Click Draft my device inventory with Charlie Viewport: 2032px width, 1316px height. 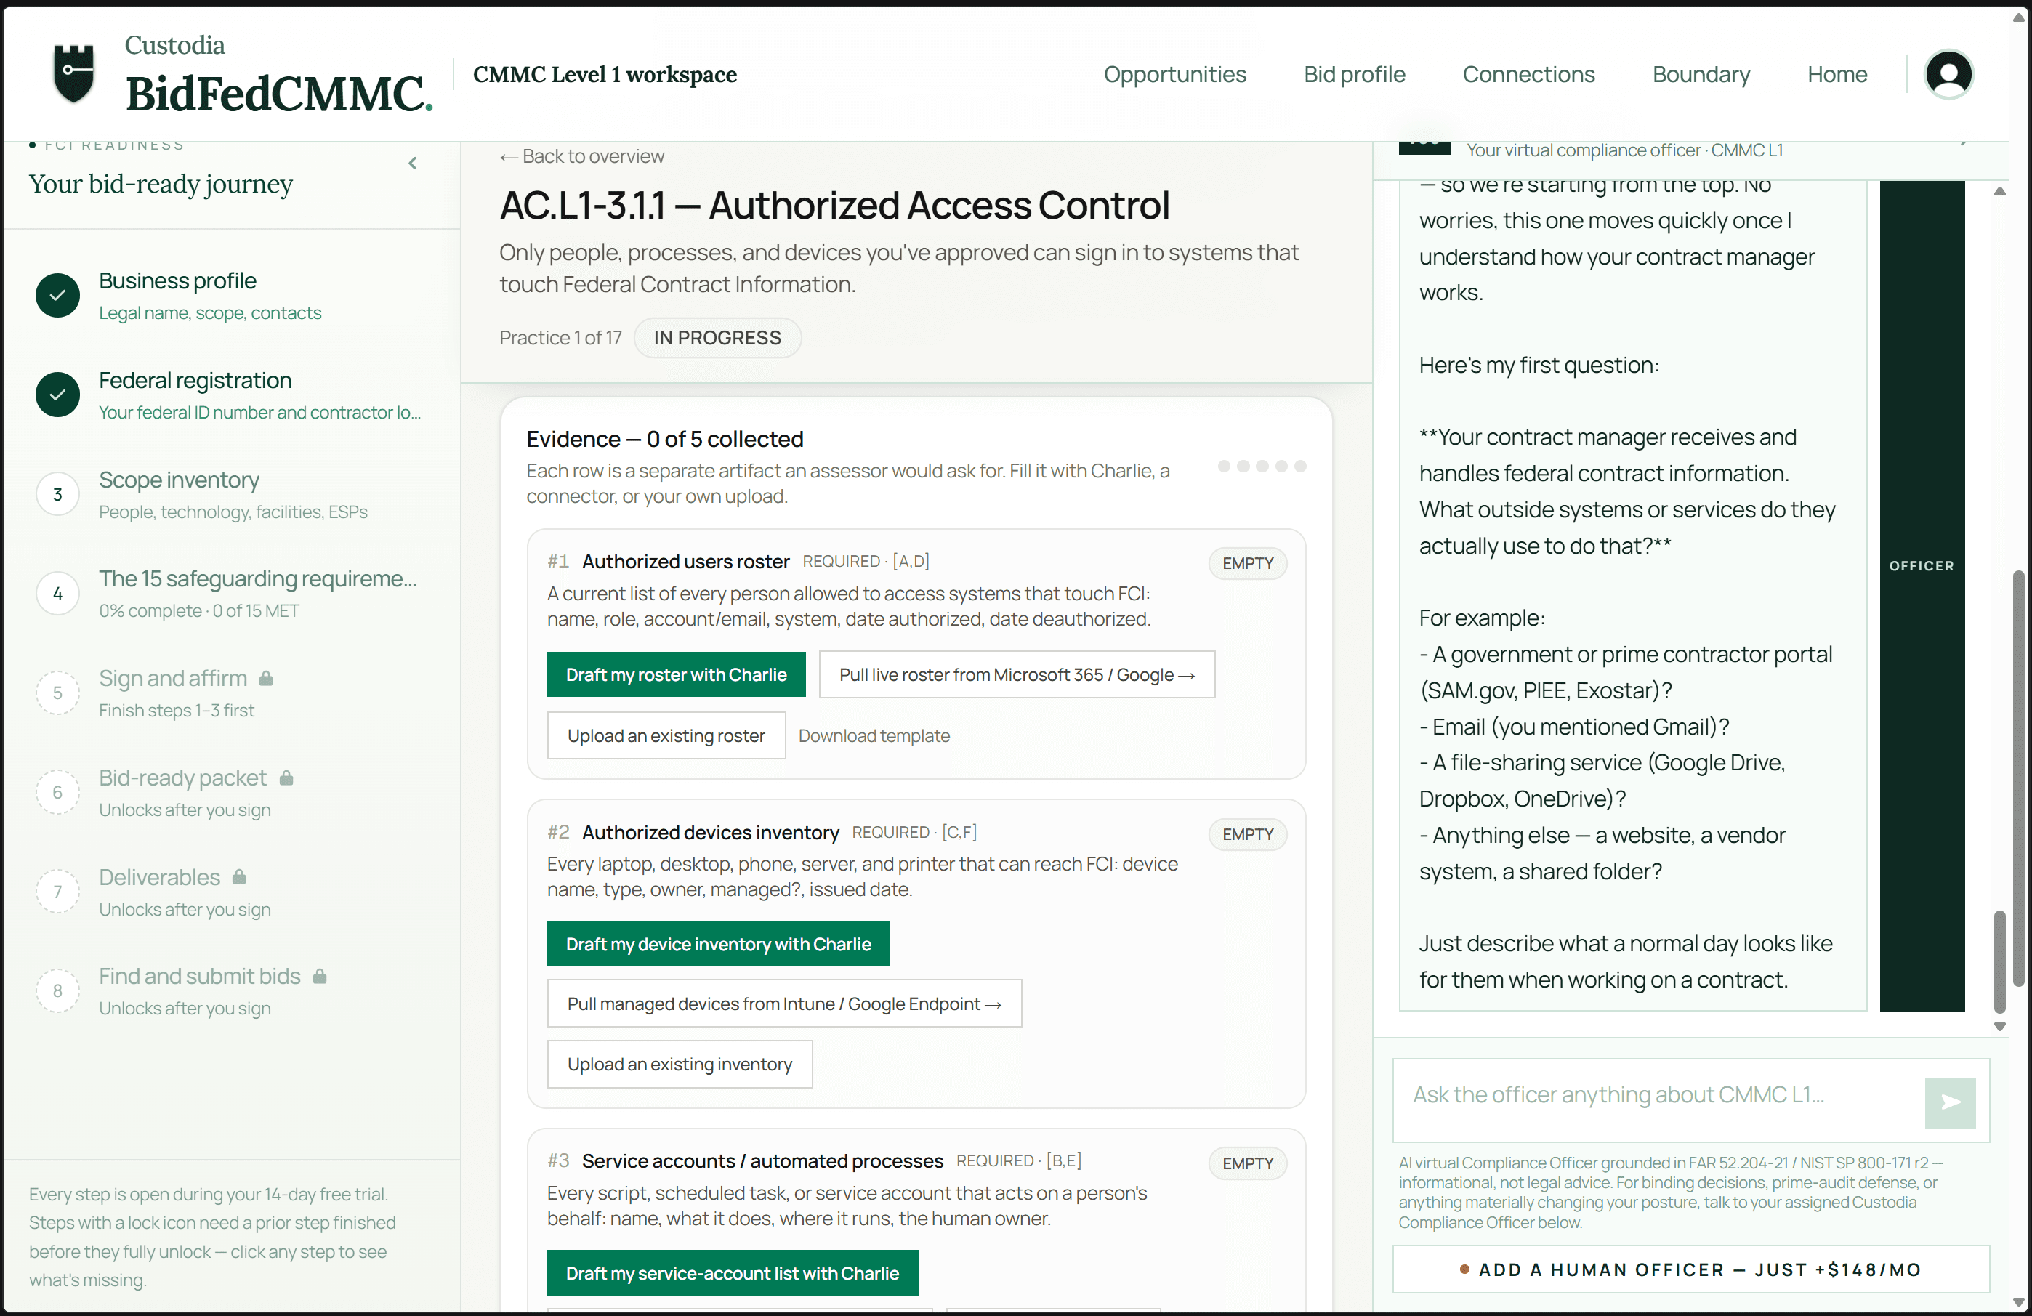click(x=718, y=944)
